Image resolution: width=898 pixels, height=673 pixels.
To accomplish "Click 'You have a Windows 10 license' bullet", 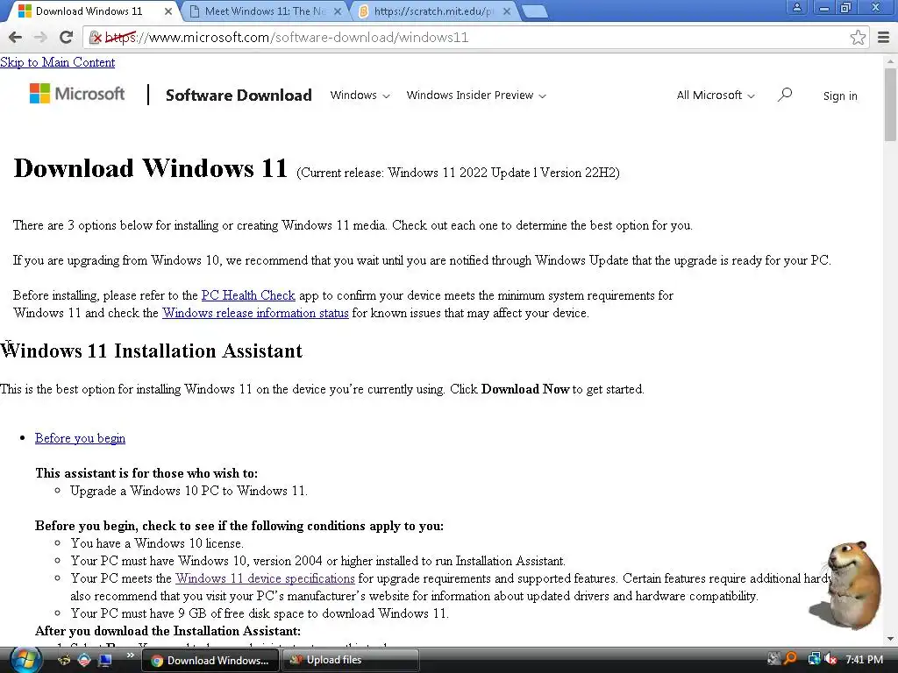I will click(157, 543).
